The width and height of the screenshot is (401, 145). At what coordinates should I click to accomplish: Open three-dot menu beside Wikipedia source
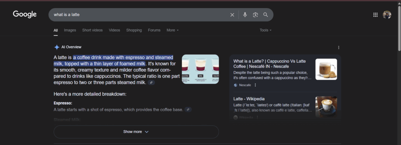[x=257, y=117]
